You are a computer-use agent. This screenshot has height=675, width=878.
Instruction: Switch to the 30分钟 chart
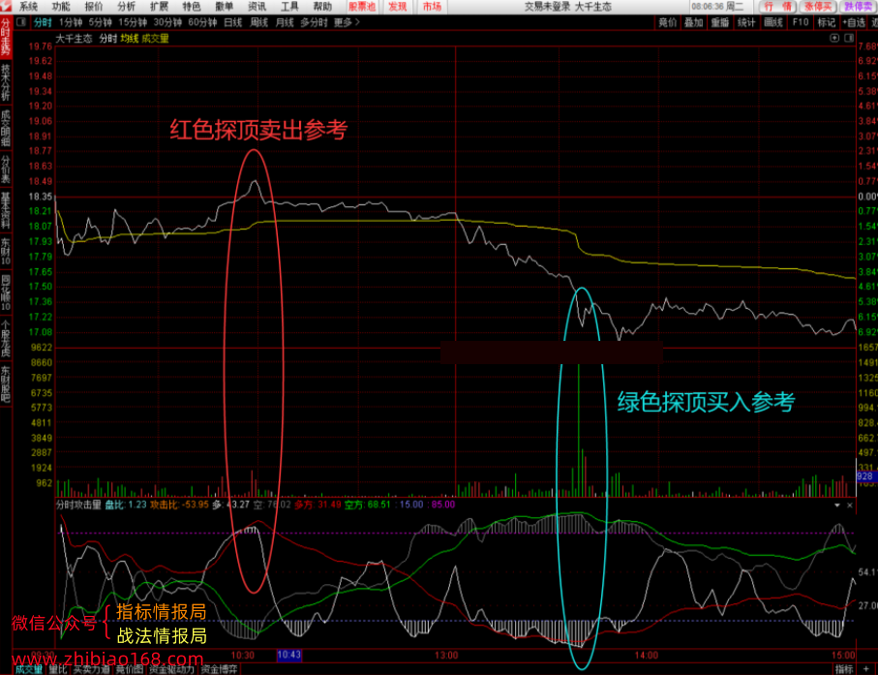(167, 22)
